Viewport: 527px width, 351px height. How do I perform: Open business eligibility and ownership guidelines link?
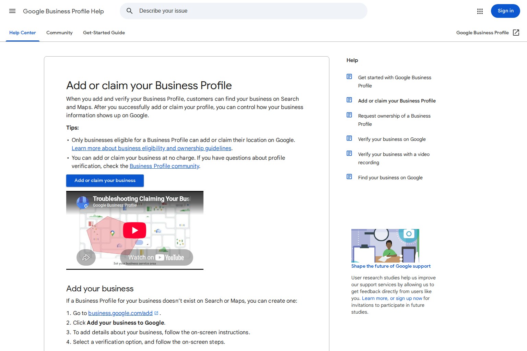[151, 148]
